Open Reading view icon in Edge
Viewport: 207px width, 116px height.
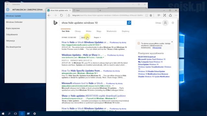147,15
